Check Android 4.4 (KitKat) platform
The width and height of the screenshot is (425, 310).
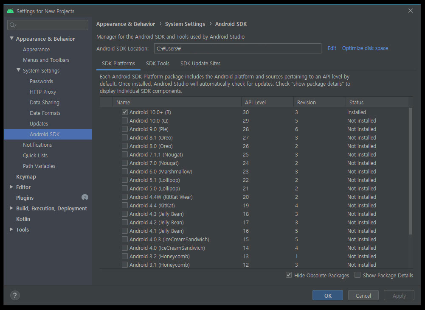coord(125,205)
